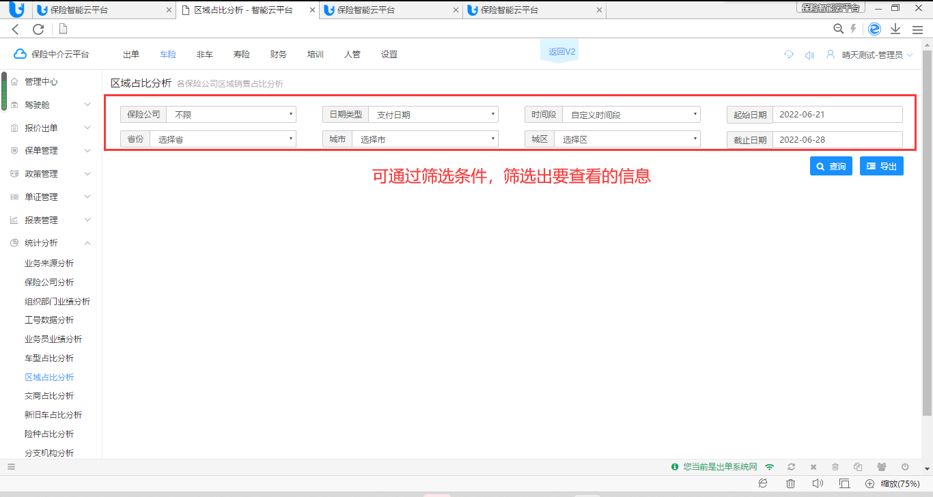Click the browser back arrow

(x=16, y=29)
